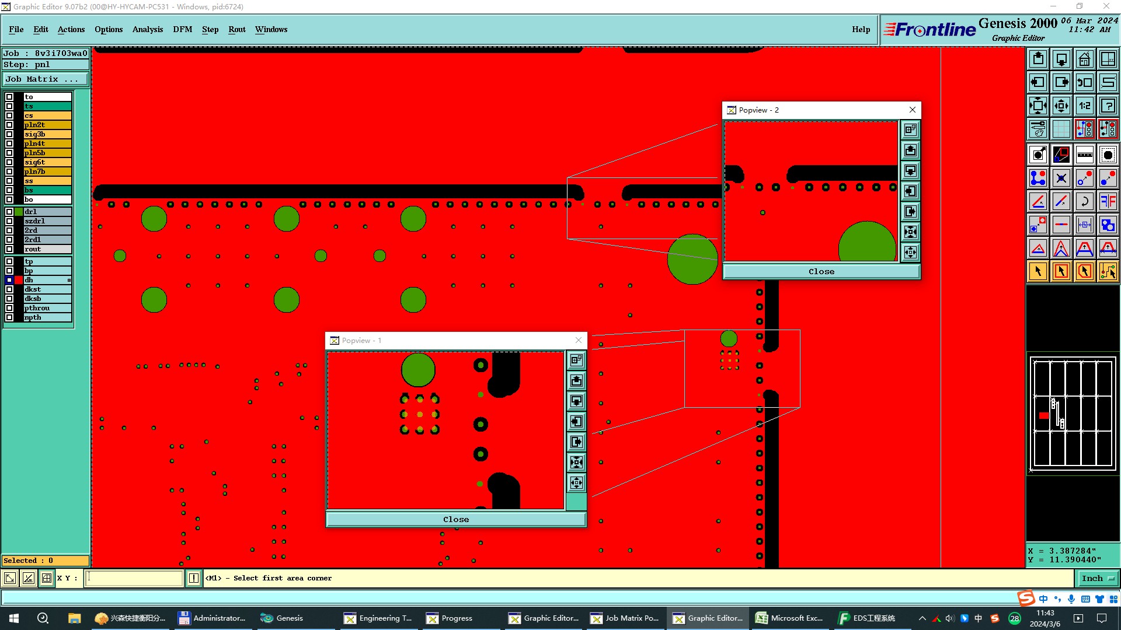Click the red color swatch of dh layer

[x=19, y=280]
